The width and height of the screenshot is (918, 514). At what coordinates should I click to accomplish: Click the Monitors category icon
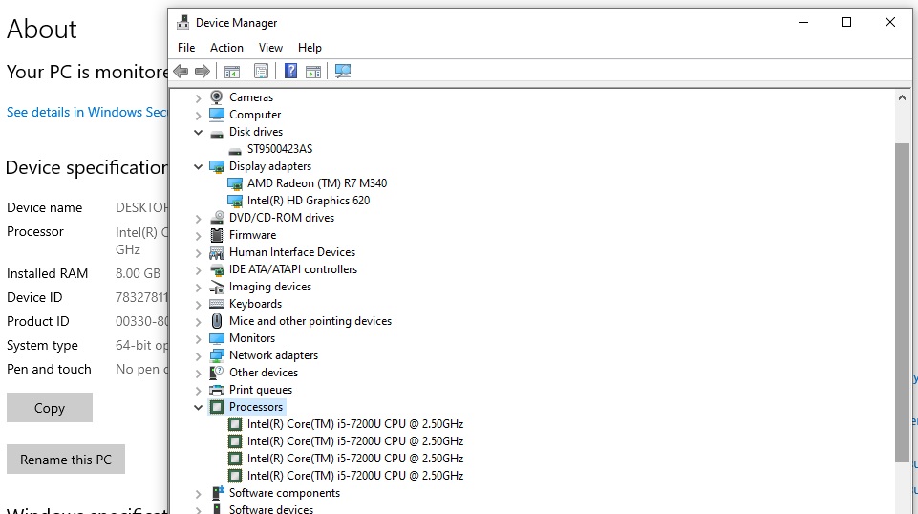coord(217,338)
